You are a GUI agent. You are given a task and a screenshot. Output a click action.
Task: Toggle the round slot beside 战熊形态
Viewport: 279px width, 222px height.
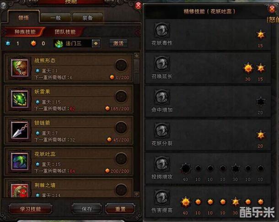121,65
